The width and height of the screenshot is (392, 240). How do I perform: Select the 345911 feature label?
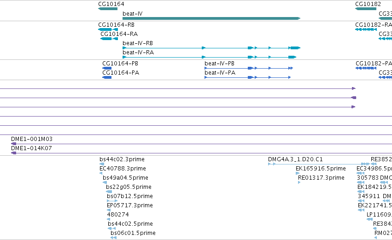pos(369,196)
